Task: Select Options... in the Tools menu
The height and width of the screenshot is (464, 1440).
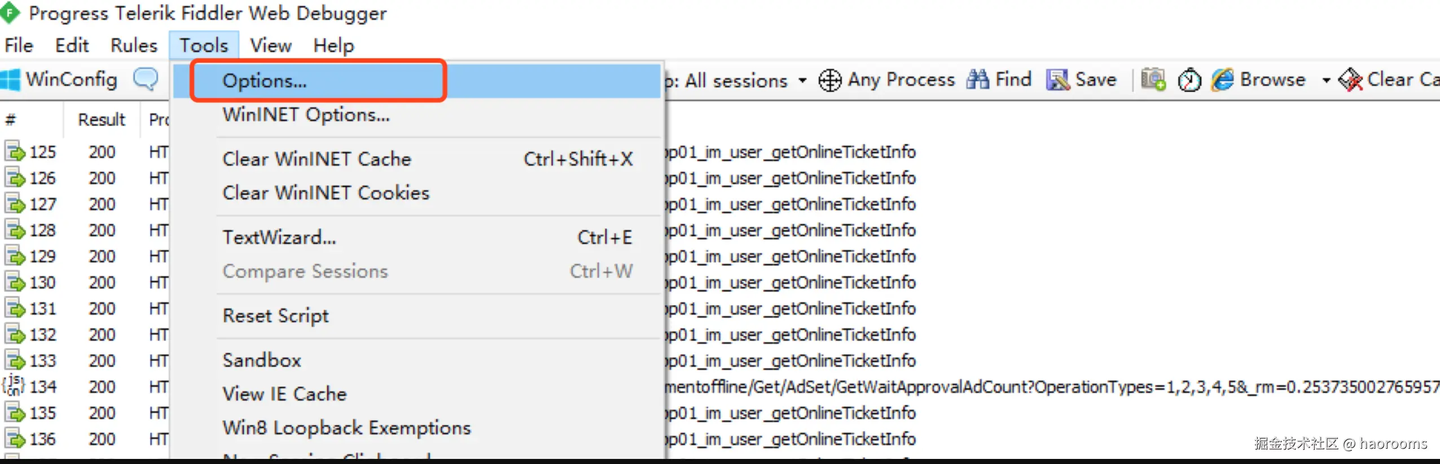Action: [x=264, y=81]
